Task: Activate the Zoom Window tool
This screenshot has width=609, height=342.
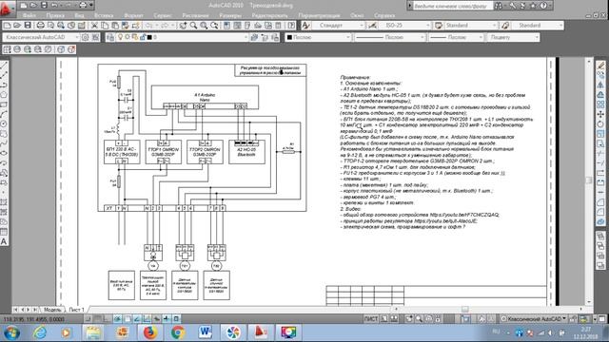Action: [x=204, y=26]
